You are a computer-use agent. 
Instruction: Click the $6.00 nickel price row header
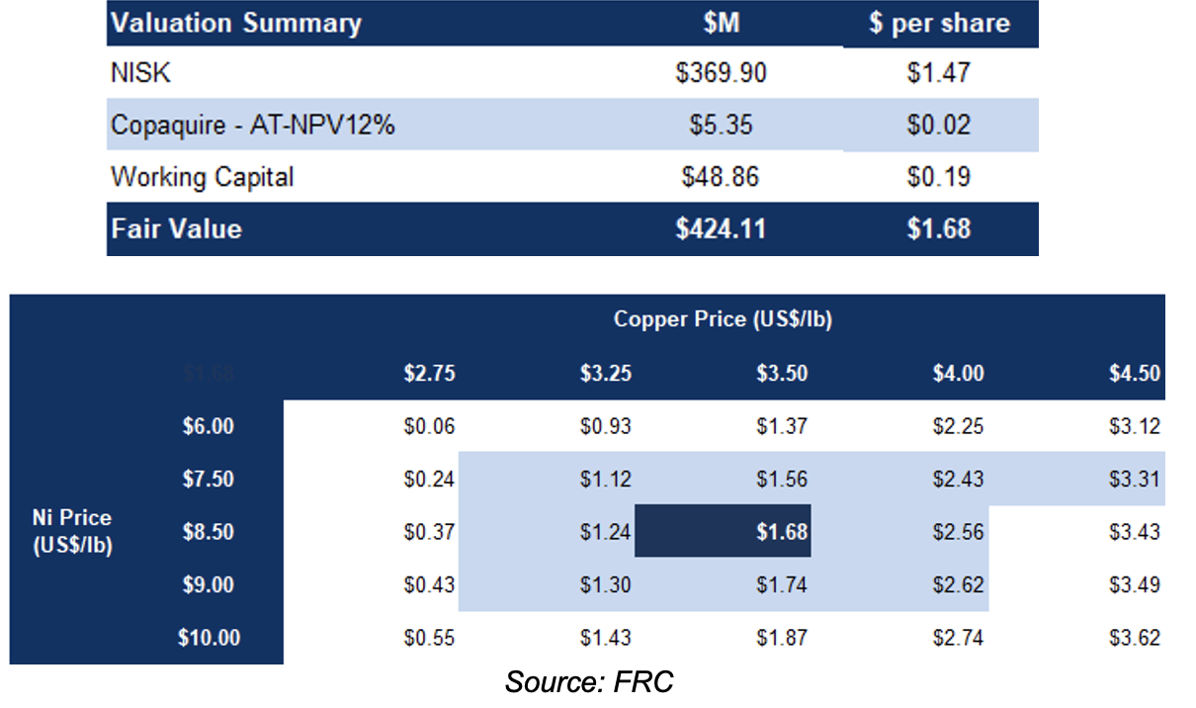tap(209, 426)
